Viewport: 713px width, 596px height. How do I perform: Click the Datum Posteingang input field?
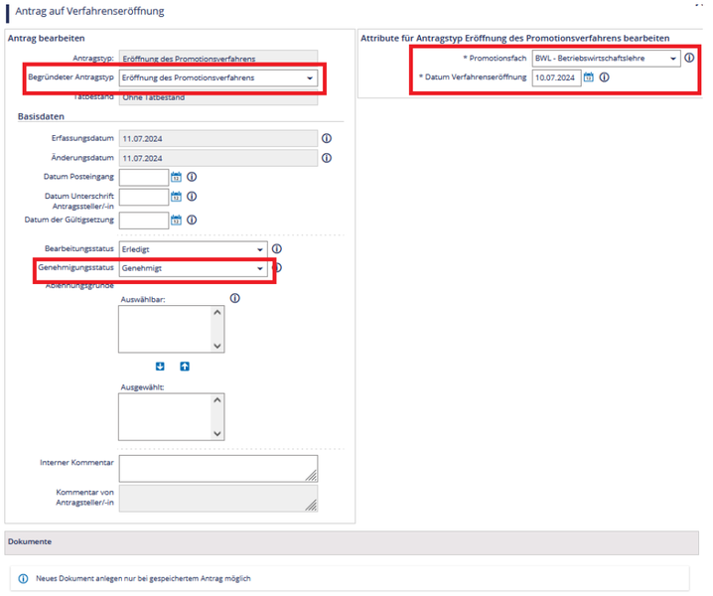tap(143, 177)
